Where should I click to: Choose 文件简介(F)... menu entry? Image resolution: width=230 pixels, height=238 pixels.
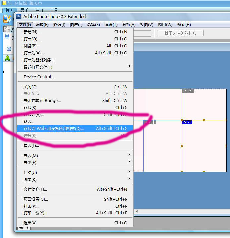click(75, 189)
